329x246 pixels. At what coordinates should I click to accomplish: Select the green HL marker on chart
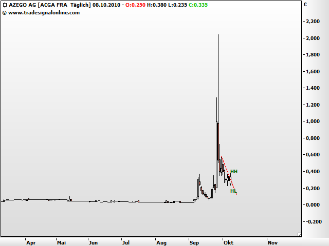pos(233,191)
